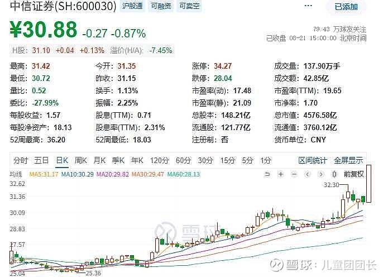Click the 均线 label
Screen dimensions: 388x277
tap(16, 174)
